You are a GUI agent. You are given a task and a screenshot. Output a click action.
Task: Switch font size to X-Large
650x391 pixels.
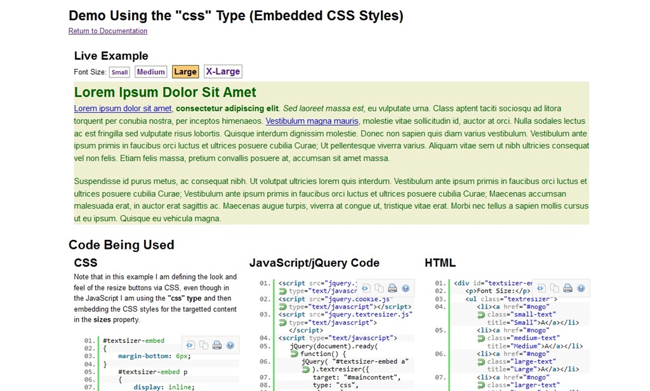[x=223, y=71]
